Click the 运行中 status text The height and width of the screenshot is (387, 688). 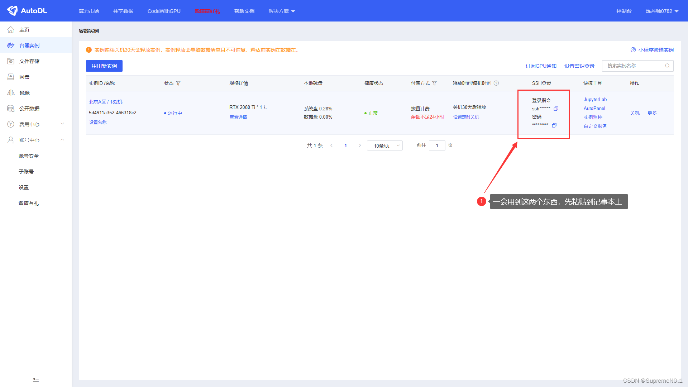(175, 113)
